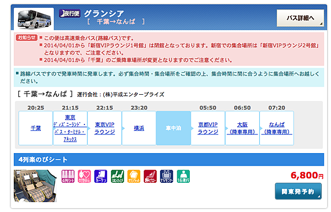Click the グランシア bus name title
The height and width of the screenshot is (212, 331).
(x=104, y=14)
